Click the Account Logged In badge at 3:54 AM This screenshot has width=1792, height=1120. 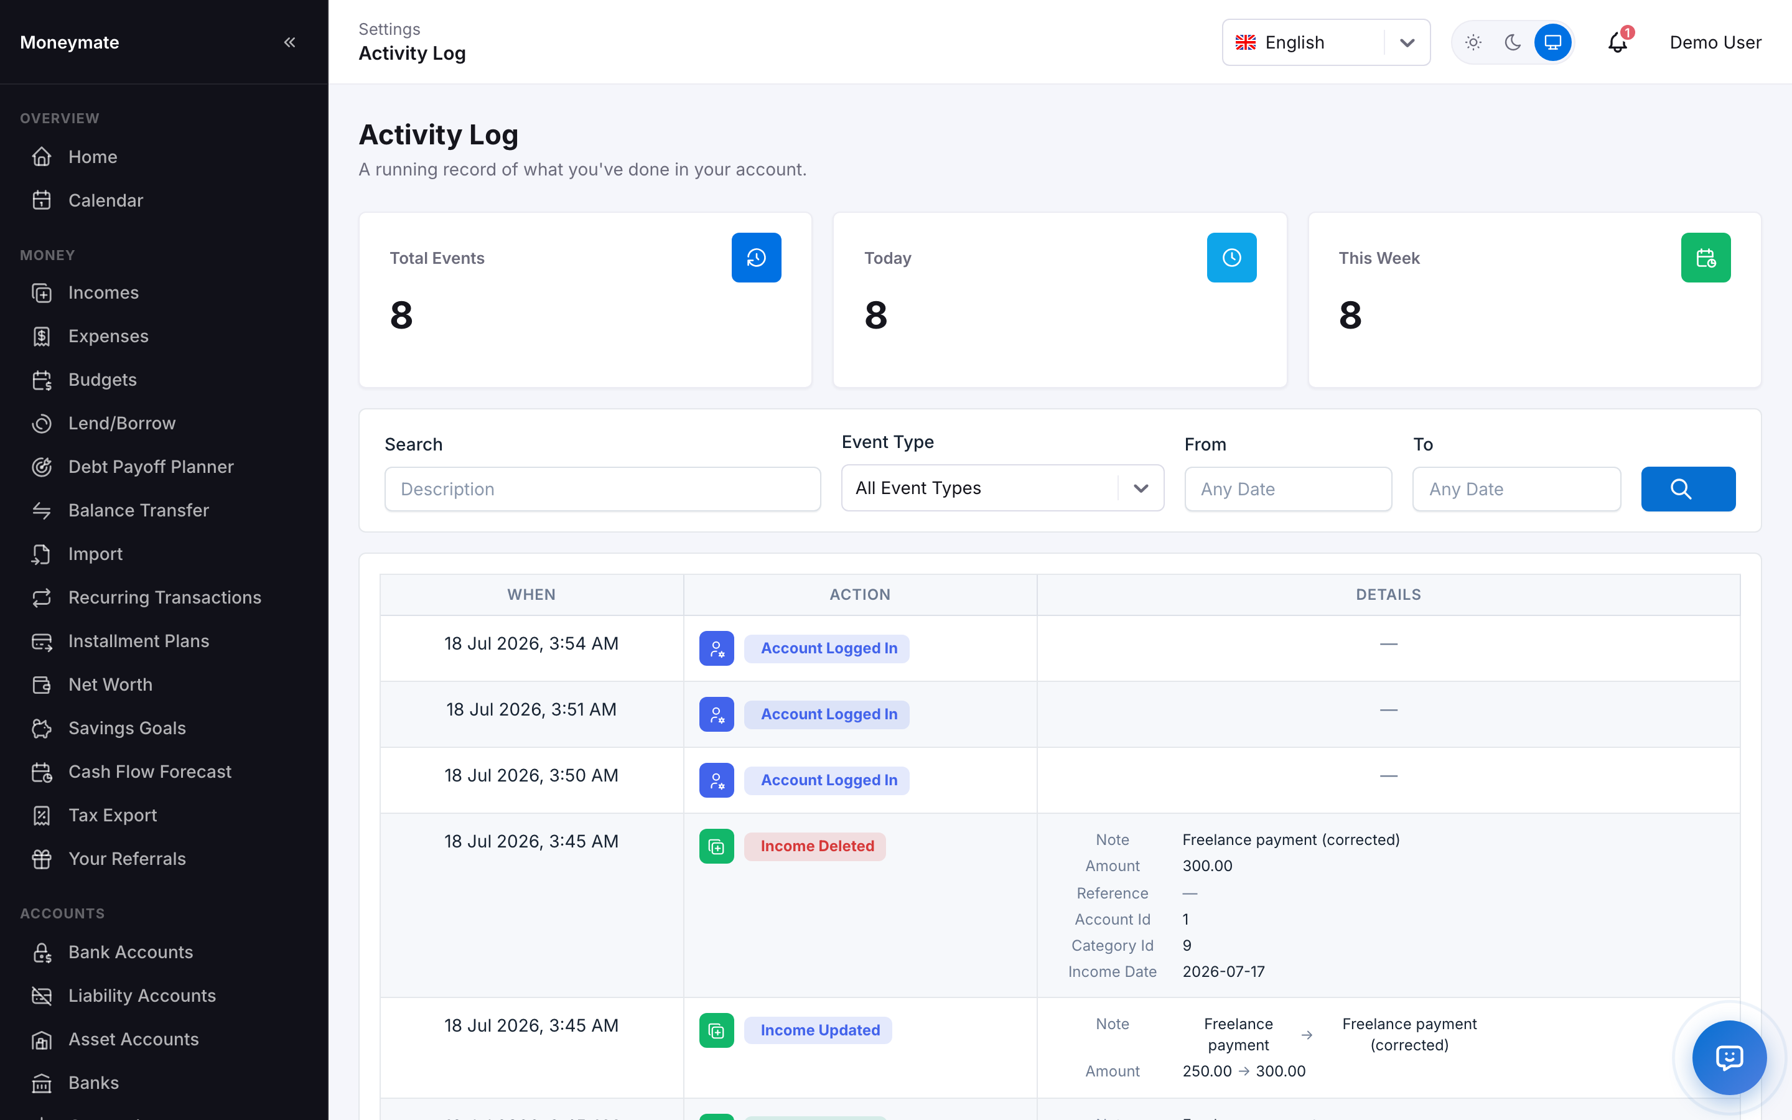click(827, 648)
